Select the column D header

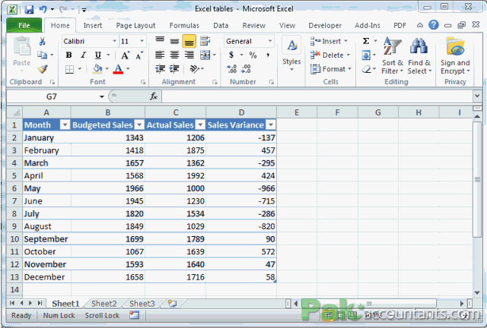(x=241, y=112)
